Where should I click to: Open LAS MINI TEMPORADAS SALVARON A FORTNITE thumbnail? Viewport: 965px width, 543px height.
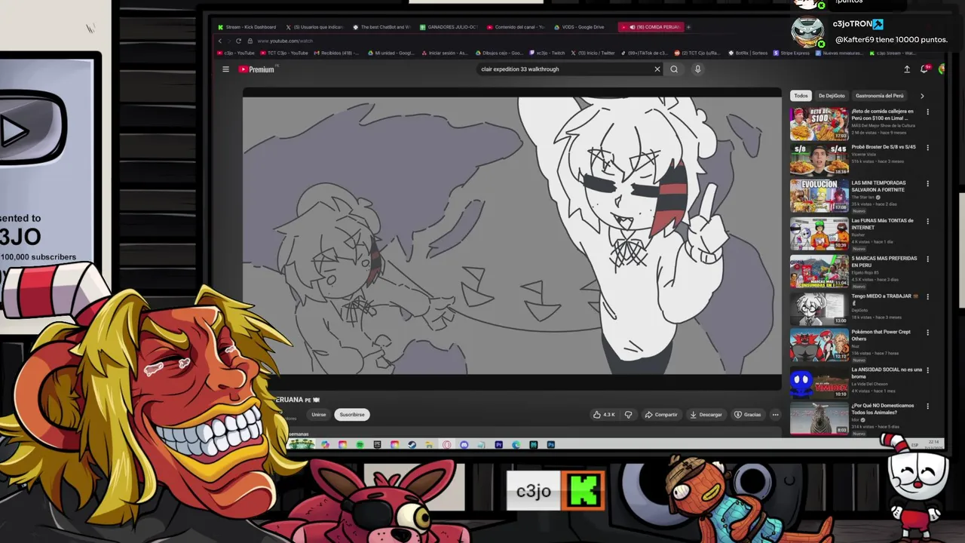click(x=819, y=196)
